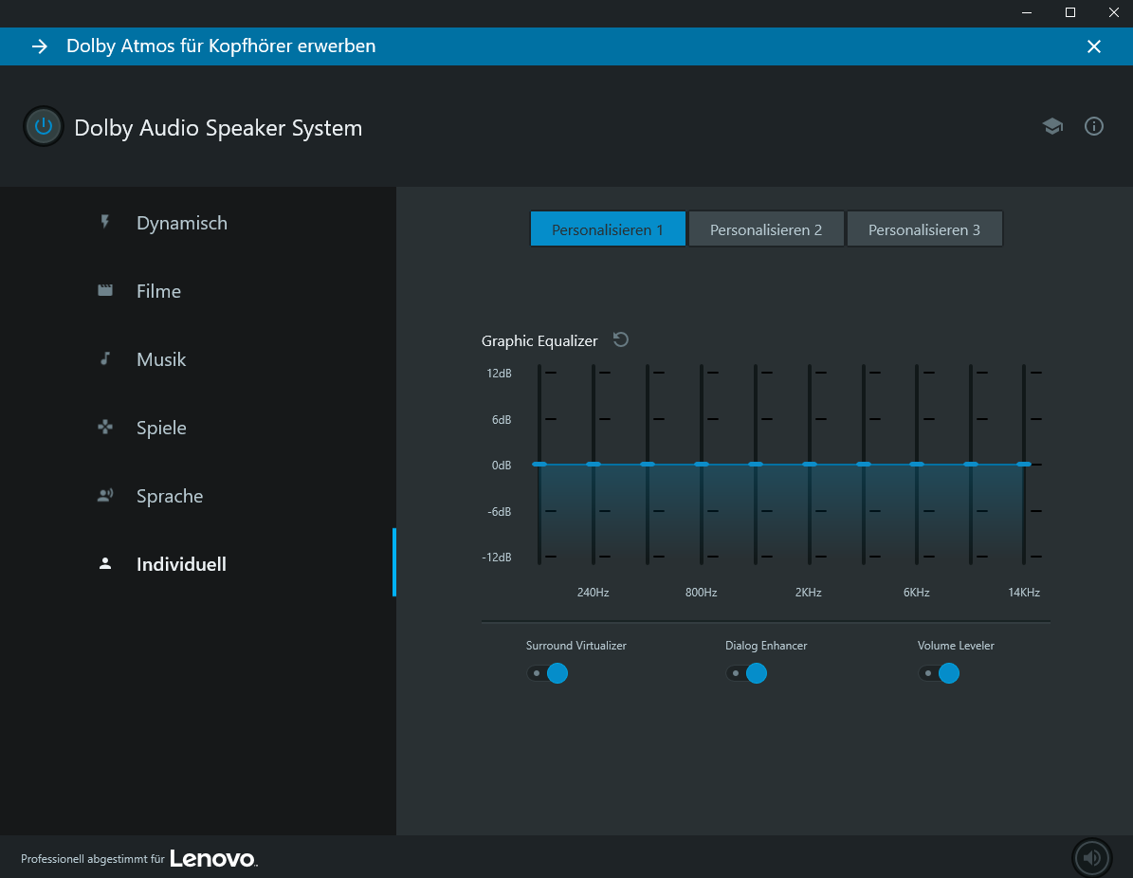This screenshot has height=878, width=1133.
Task: Click the Dolby Atmos für Kopfhörer erwerben link
Action: click(221, 46)
